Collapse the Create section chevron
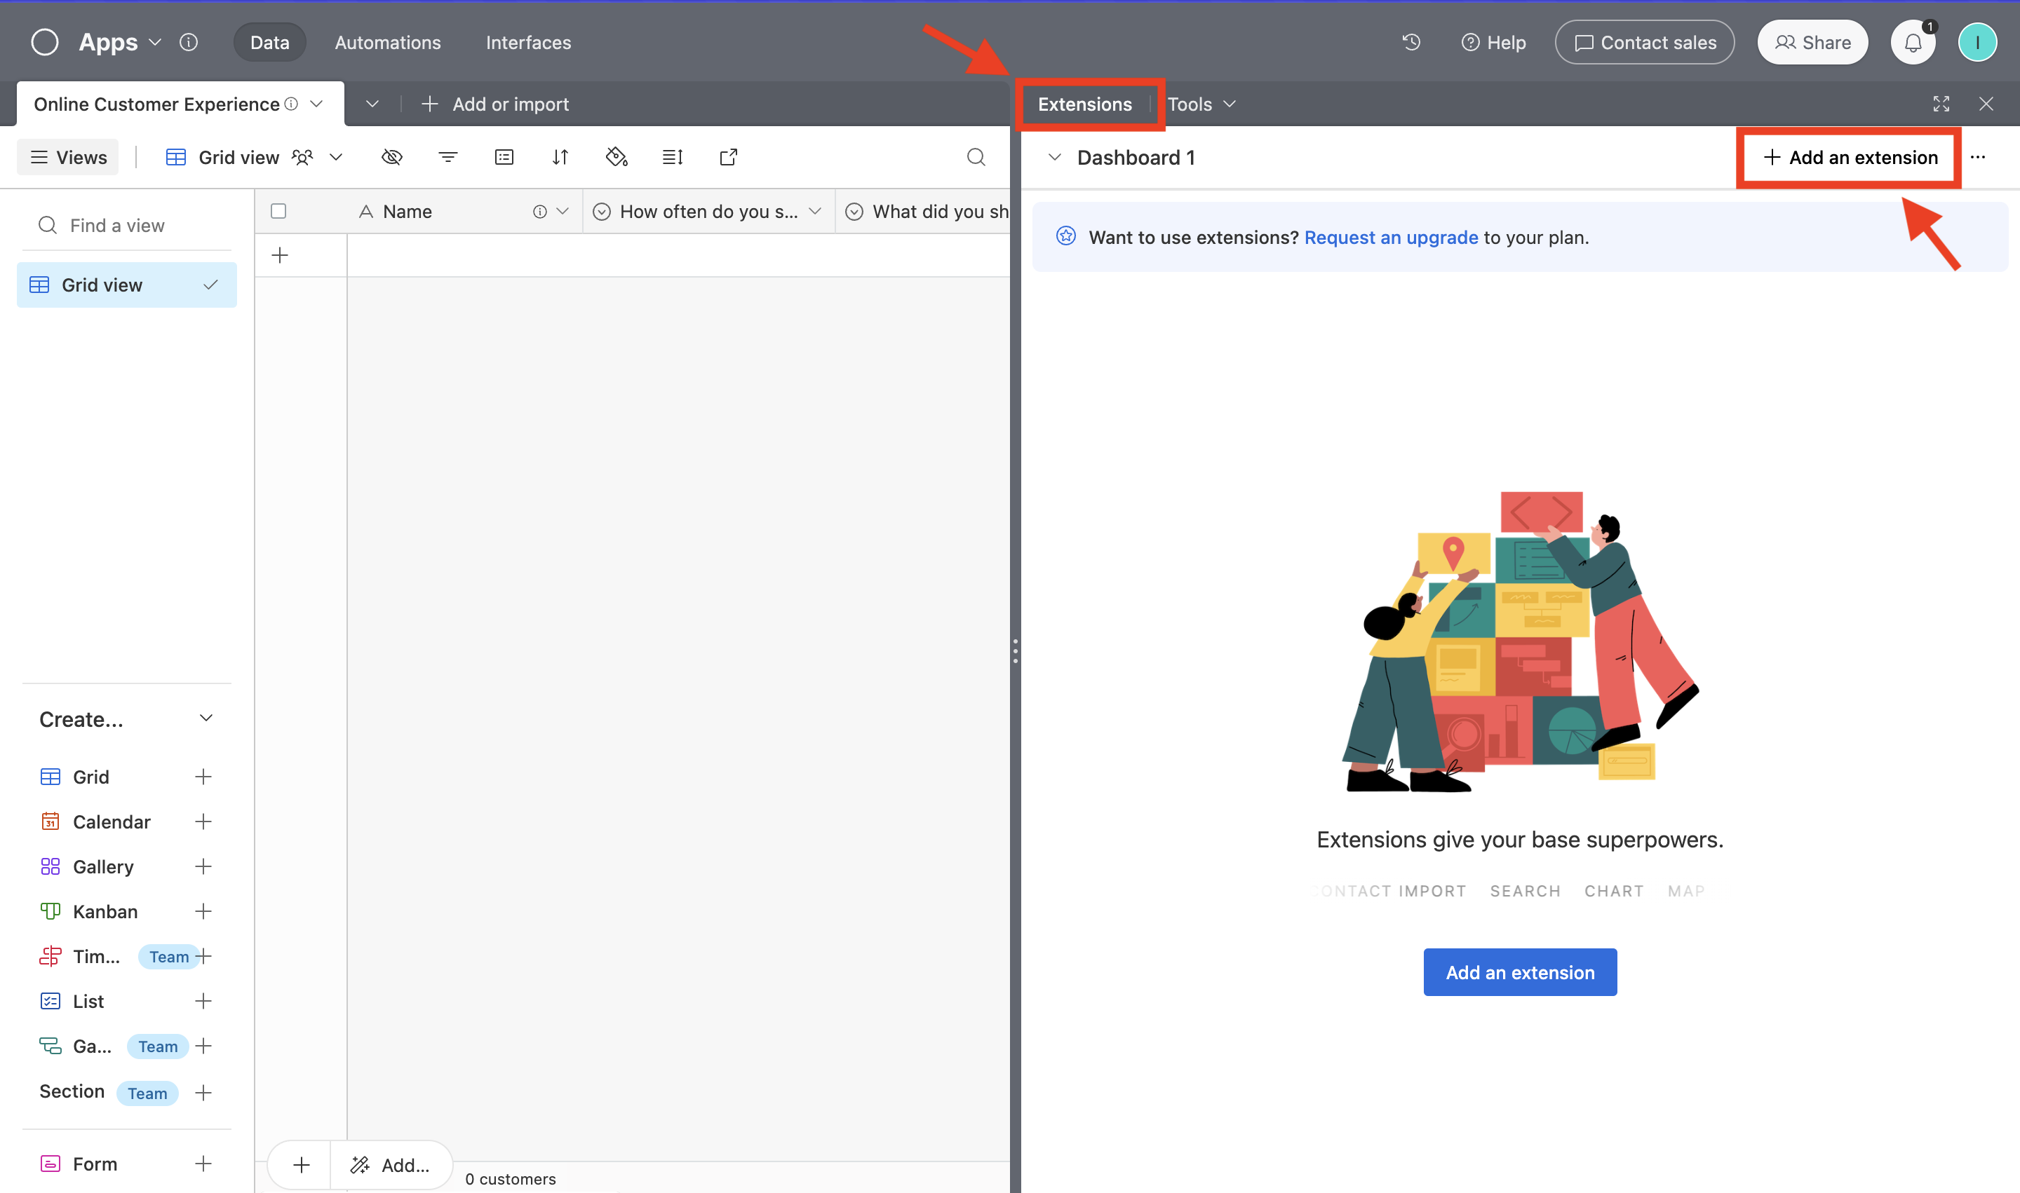 206,718
